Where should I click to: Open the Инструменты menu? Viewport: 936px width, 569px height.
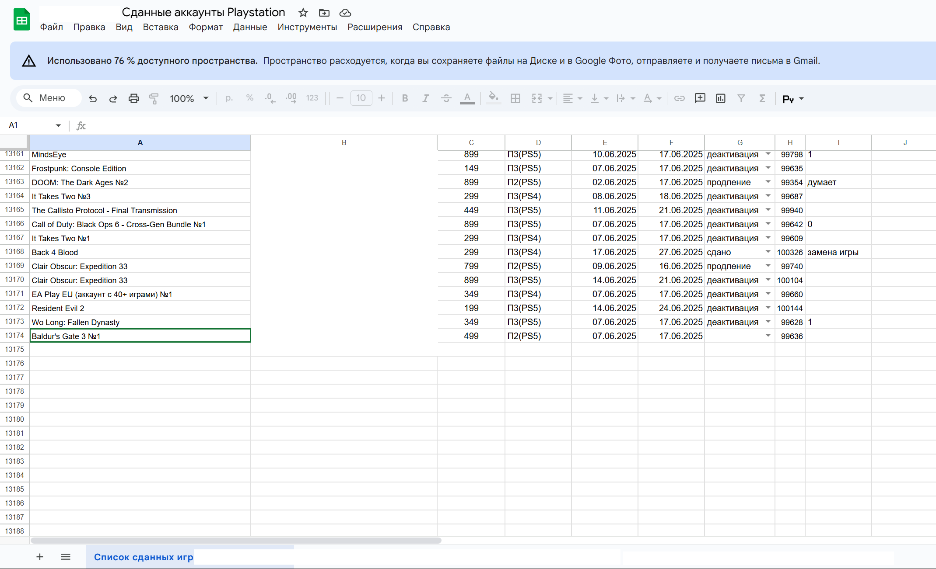click(x=307, y=27)
